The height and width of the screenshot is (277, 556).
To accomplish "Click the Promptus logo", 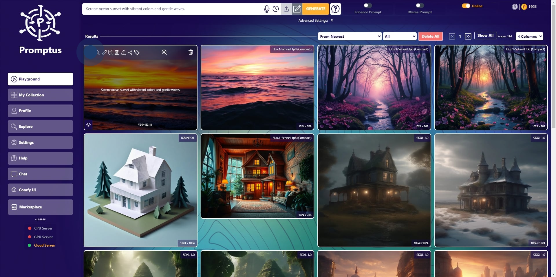I will [x=40, y=30].
